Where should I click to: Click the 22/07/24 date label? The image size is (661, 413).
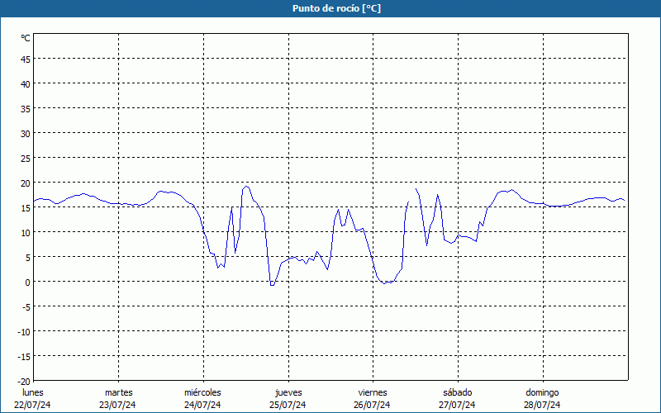(33, 405)
